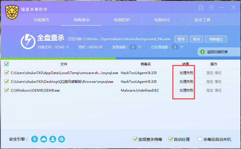Switch to 缩略模式 compact view
Viewport: 241px width, 149px height.
point(216,39)
